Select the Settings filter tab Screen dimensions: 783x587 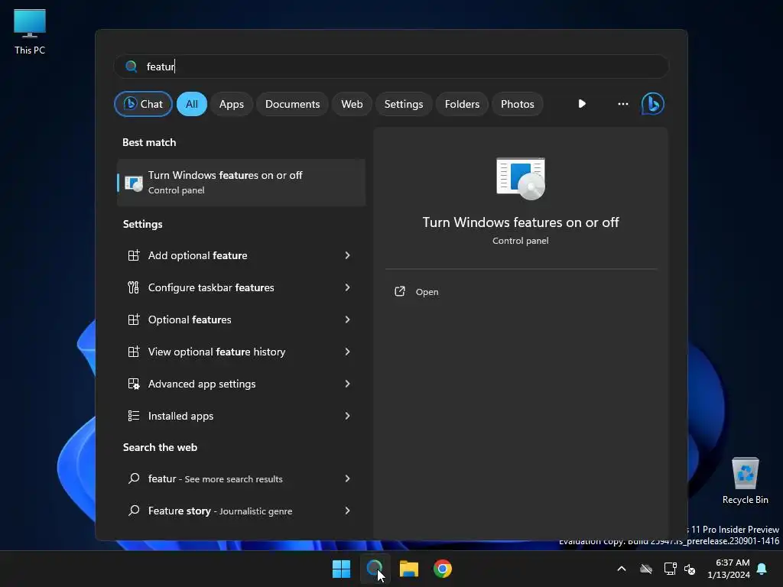tap(404, 104)
